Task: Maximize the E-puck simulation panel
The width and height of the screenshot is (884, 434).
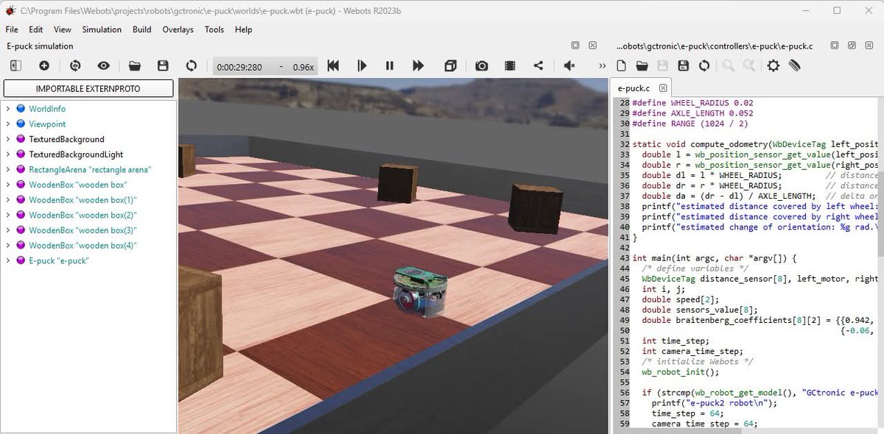Action: tap(575, 46)
